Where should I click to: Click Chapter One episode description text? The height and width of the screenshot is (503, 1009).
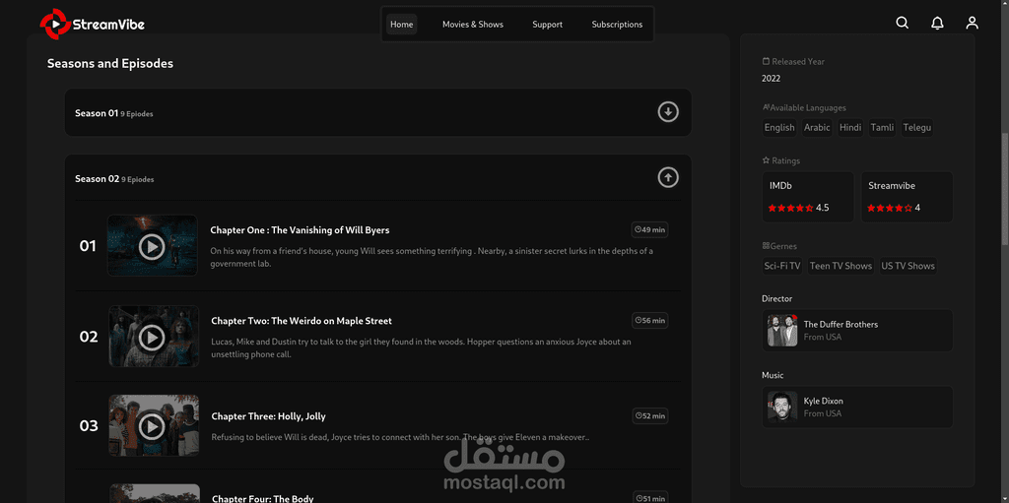[x=432, y=257]
